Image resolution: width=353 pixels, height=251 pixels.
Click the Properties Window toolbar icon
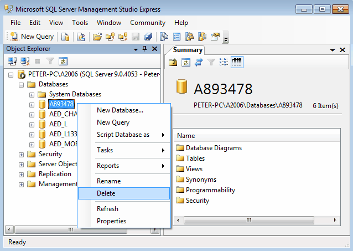tap(215, 37)
